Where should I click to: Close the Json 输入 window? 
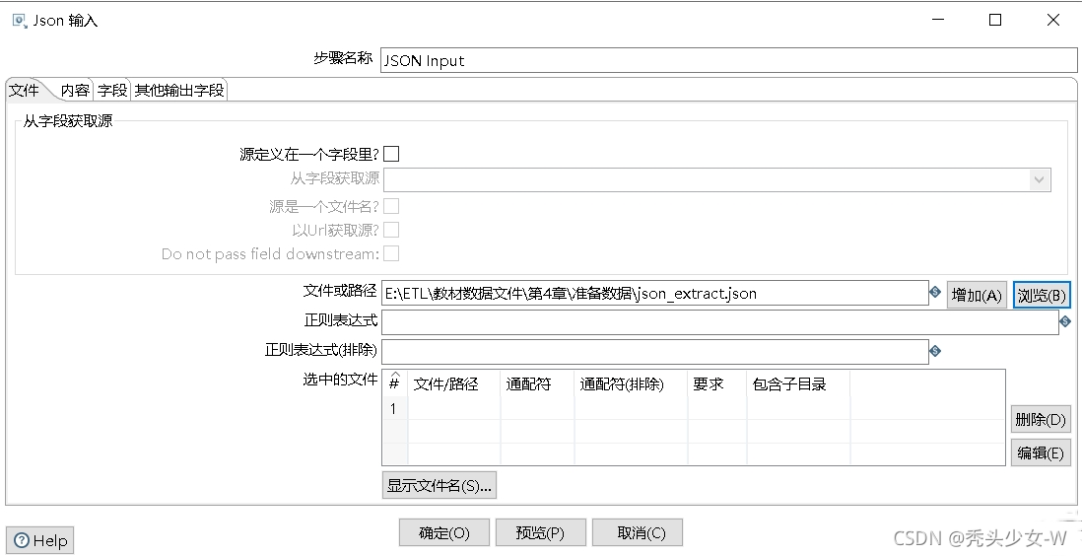click(1053, 20)
